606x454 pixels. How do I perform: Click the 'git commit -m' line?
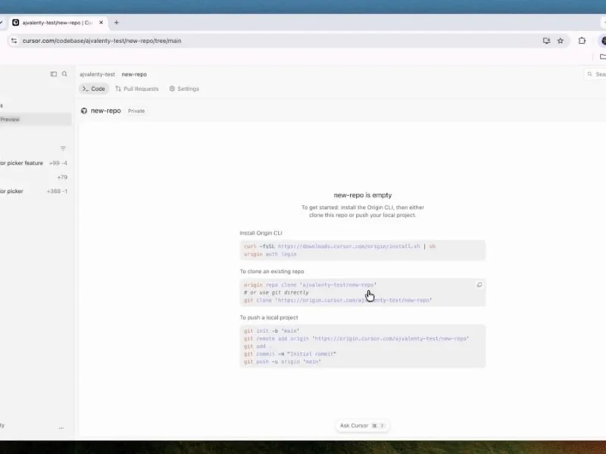290,353
